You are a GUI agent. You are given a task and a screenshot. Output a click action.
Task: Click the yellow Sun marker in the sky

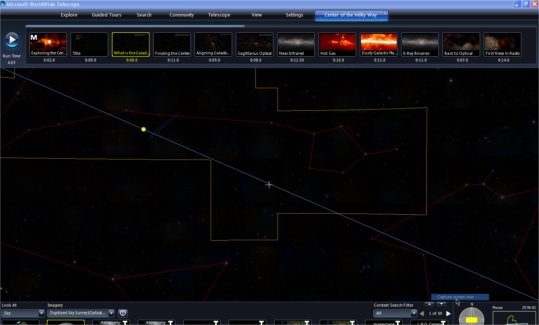(x=143, y=129)
